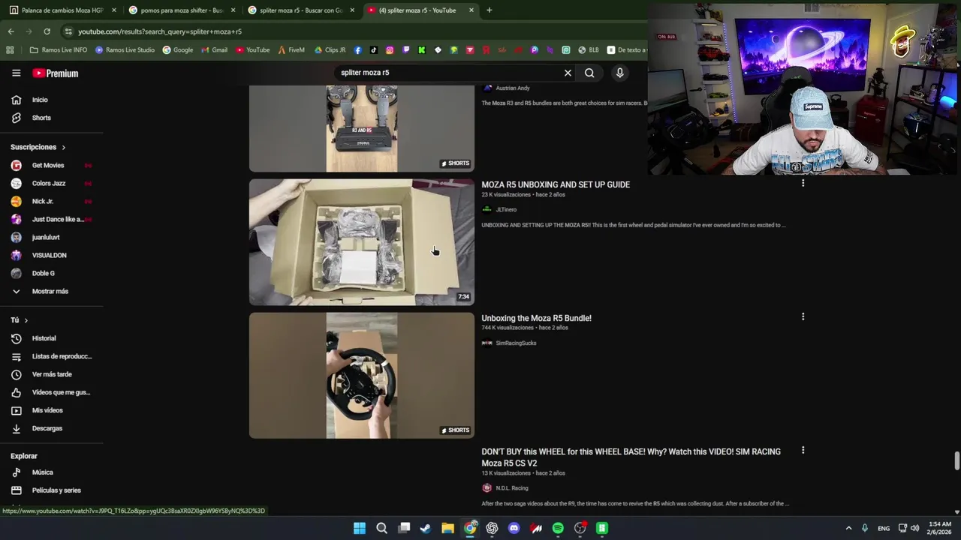Open VISUALDON subscription
961x540 pixels.
click(50, 255)
